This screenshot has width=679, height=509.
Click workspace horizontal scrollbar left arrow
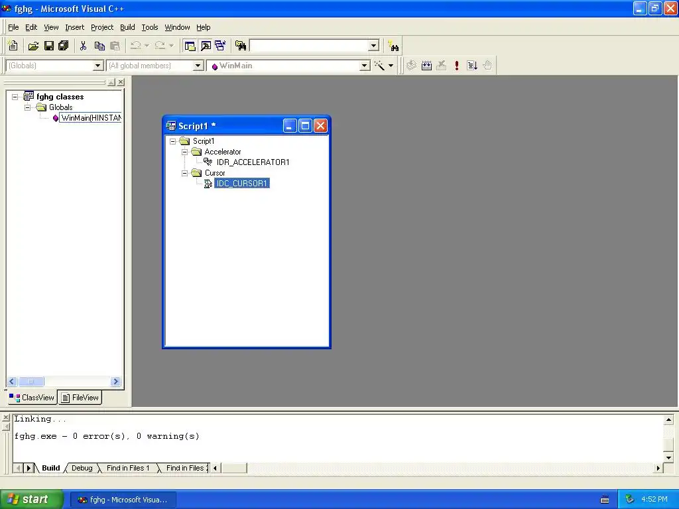click(12, 381)
